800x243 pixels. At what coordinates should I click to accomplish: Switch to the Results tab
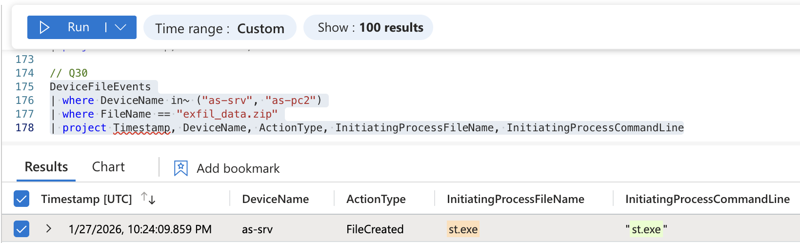[x=46, y=167]
